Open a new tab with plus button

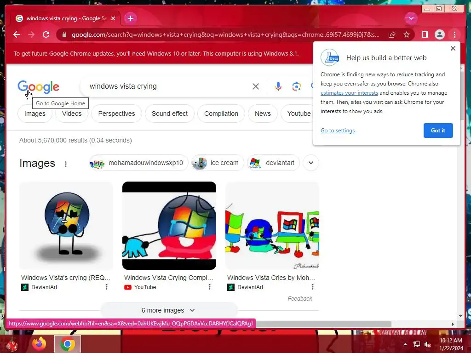(x=130, y=18)
